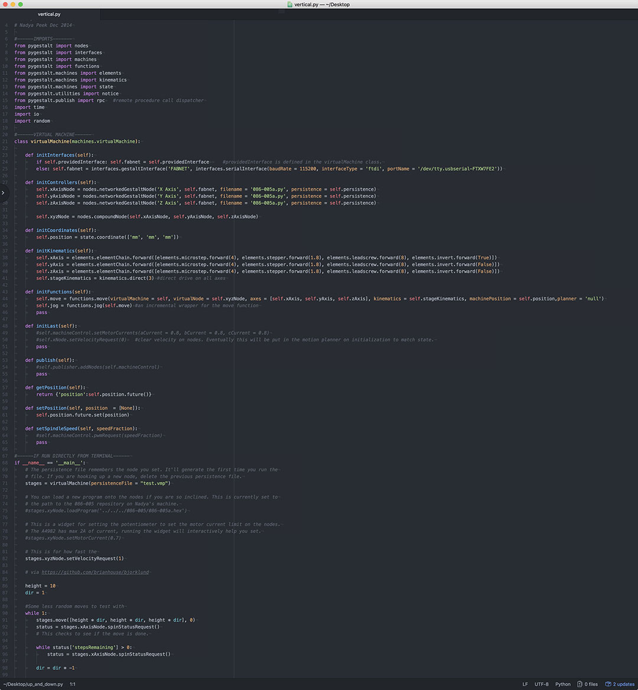This screenshot has height=690, width=638.
Task: Click the 'def setPosition(self, position = [None]):' line
Action: pos(83,408)
